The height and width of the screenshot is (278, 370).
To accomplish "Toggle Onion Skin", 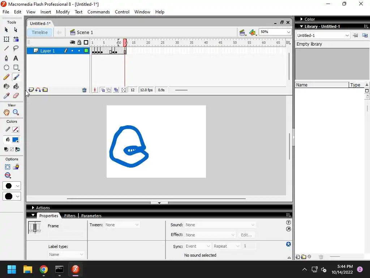I will [103, 90].
